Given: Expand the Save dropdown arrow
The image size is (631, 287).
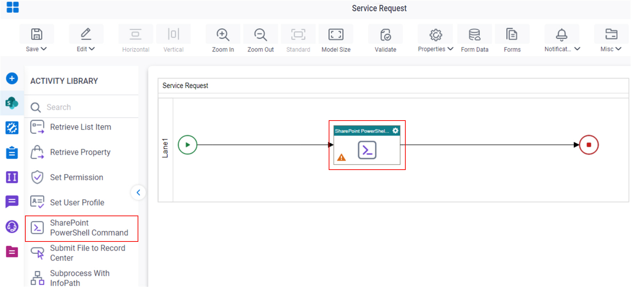Looking at the screenshot, I should [x=44, y=49].
